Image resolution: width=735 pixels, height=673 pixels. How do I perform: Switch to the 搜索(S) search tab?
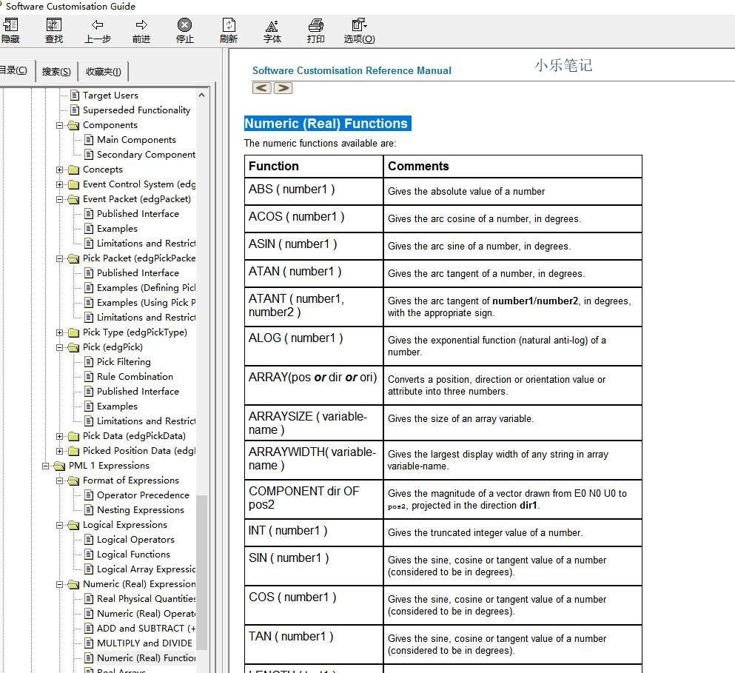pos(56,72)
